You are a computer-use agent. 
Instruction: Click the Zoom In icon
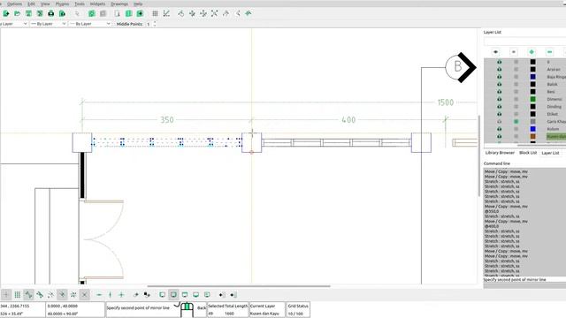(x=192, y=14)
